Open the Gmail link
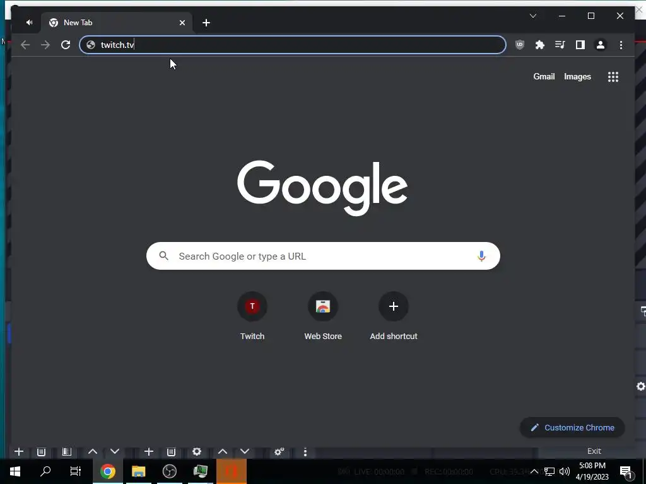 (544, 76)
